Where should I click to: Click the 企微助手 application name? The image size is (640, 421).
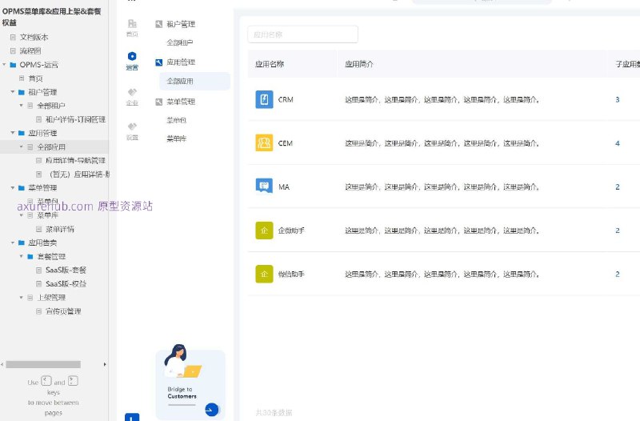[291, 231]
